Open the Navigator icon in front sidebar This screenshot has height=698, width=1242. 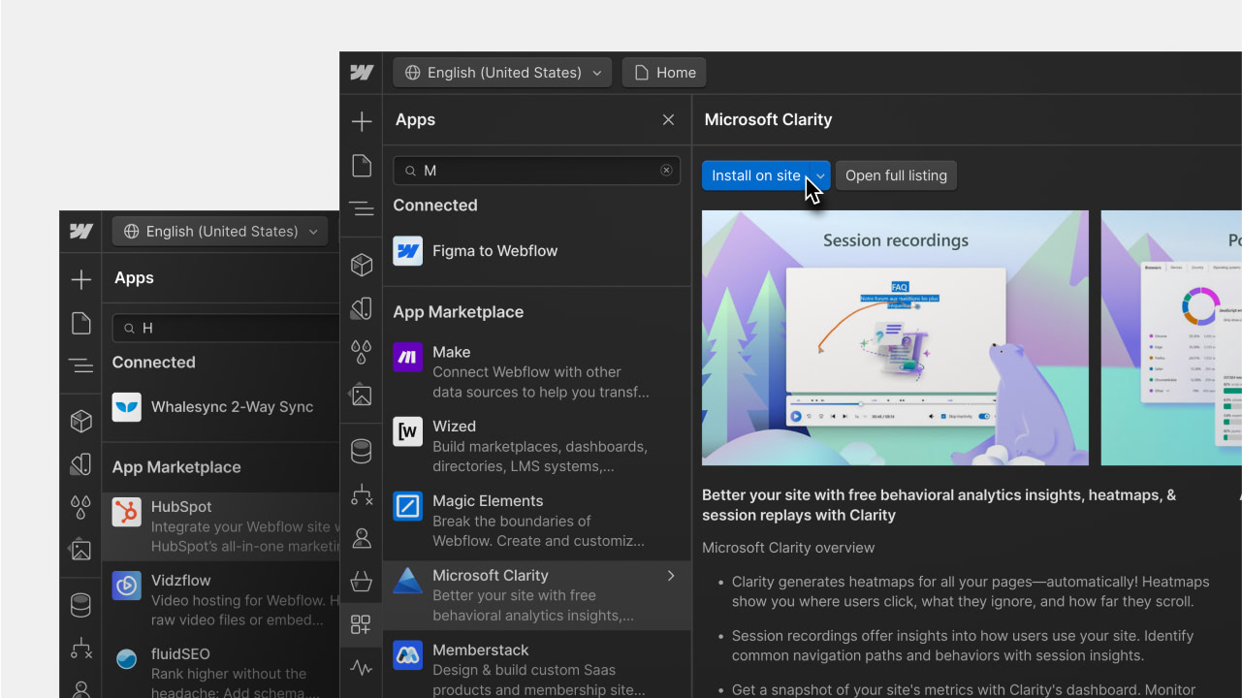pyautogui.click(x=362, y=208)
